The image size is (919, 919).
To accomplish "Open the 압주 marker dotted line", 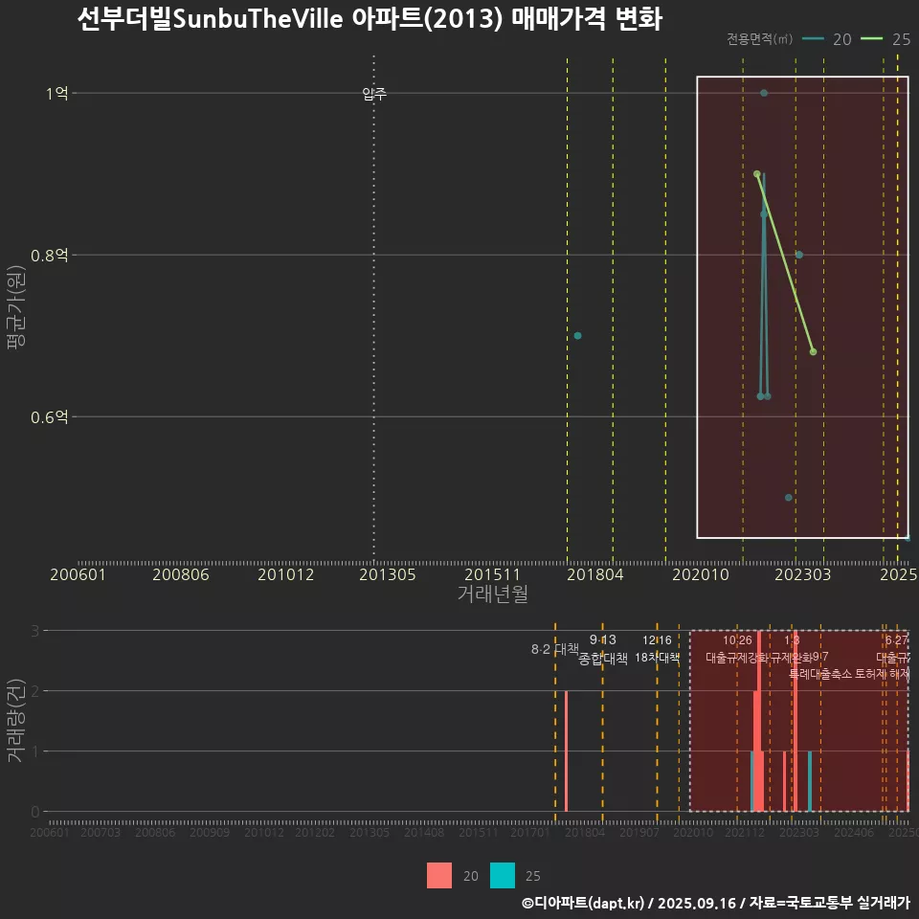I will (x=372, y=93).
